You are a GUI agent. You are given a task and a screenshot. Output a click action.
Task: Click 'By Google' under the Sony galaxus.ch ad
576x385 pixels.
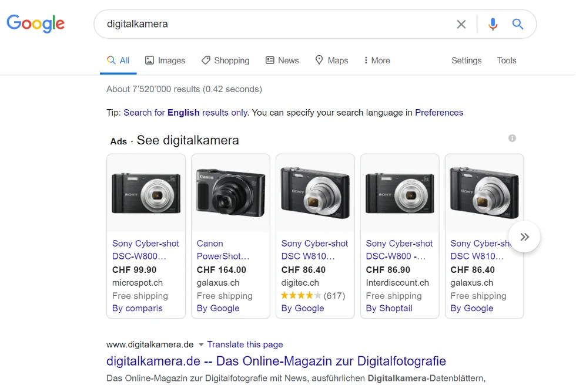(471, 308)
